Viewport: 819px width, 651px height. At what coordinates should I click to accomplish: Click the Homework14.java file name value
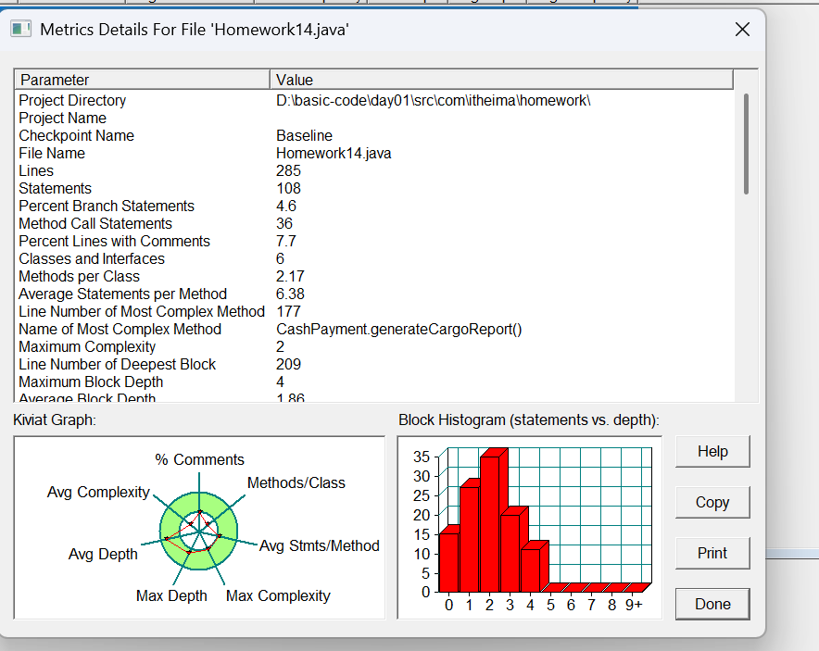click(334, 154)
